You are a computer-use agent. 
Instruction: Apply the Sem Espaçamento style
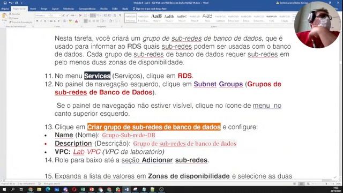pos(143,18)
